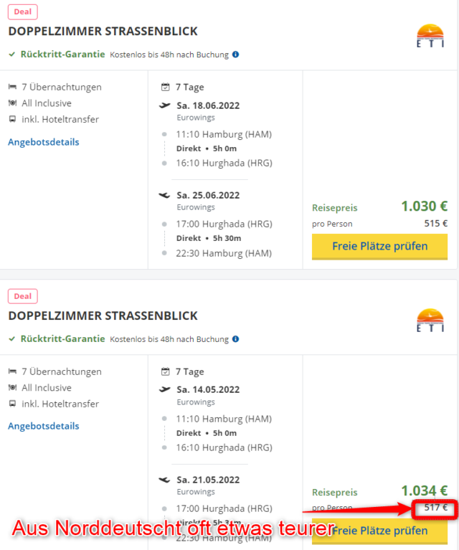Image resolution: width=459 pixels, height=550 pixels.
Task: Click the bed icon in the first offer
Action: (12, 87)
